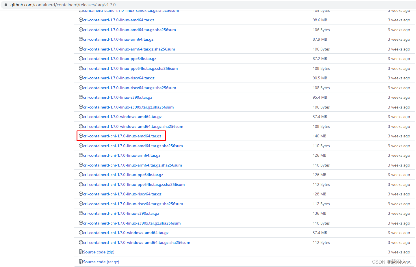Open cri-containerd-1.7.0-windows-amd64.tar.gz.sha256sum
416x267 pixels.
click(133, 126)
